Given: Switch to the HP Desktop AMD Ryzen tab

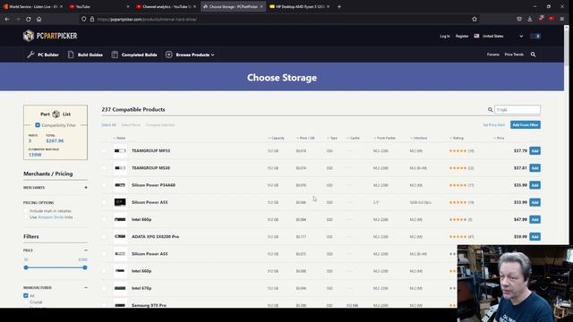Looking at the screenshot, I should click(x=299, y=6).
